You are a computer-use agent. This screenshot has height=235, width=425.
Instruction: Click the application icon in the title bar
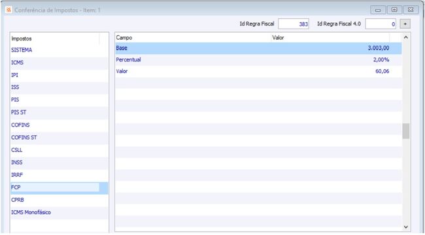click(x=8, y=10)
